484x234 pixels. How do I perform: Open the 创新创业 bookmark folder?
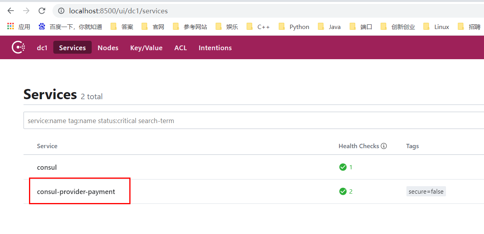pyautogui.click(x=398, y=27)
